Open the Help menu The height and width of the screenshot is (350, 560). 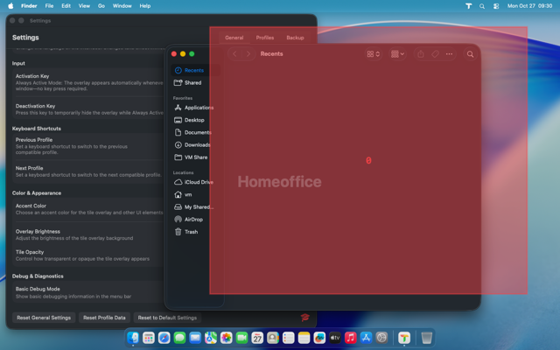coord(145,6)
